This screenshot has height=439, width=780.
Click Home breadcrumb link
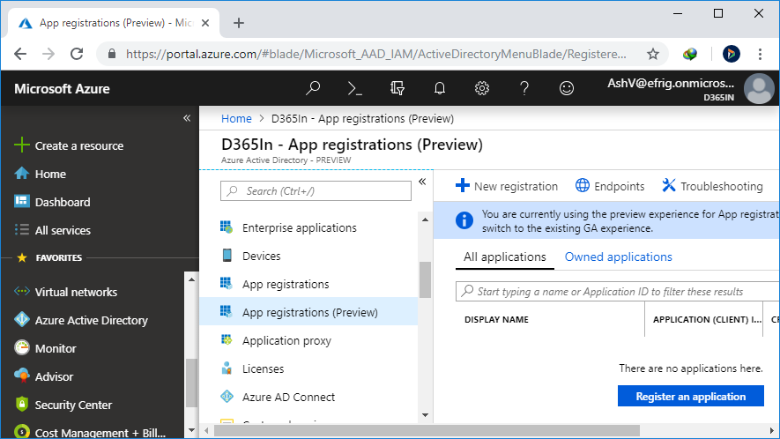[236, 118]
